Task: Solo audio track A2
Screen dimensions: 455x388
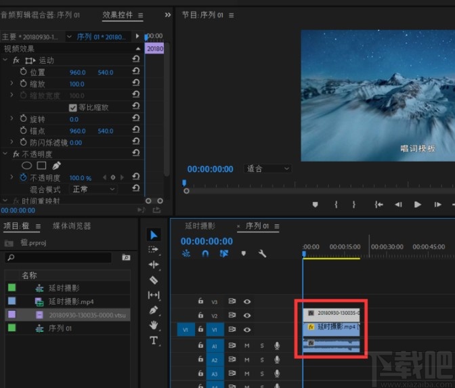Action: coord(262,360)
